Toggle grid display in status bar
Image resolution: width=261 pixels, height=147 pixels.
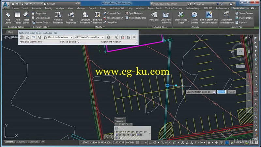[137, 142]
